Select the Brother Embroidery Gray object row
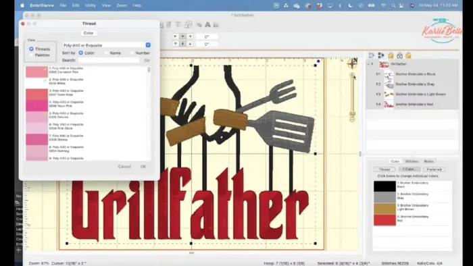The height and width of the screenshot is (266, 473). coord(412,84)
